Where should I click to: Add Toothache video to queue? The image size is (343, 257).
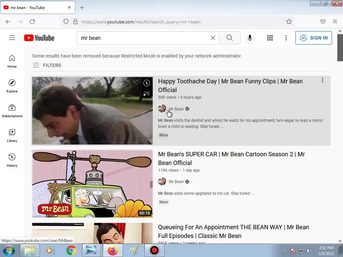(147, 94)
